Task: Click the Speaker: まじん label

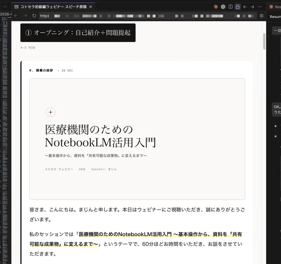Action: pos(104,169)
